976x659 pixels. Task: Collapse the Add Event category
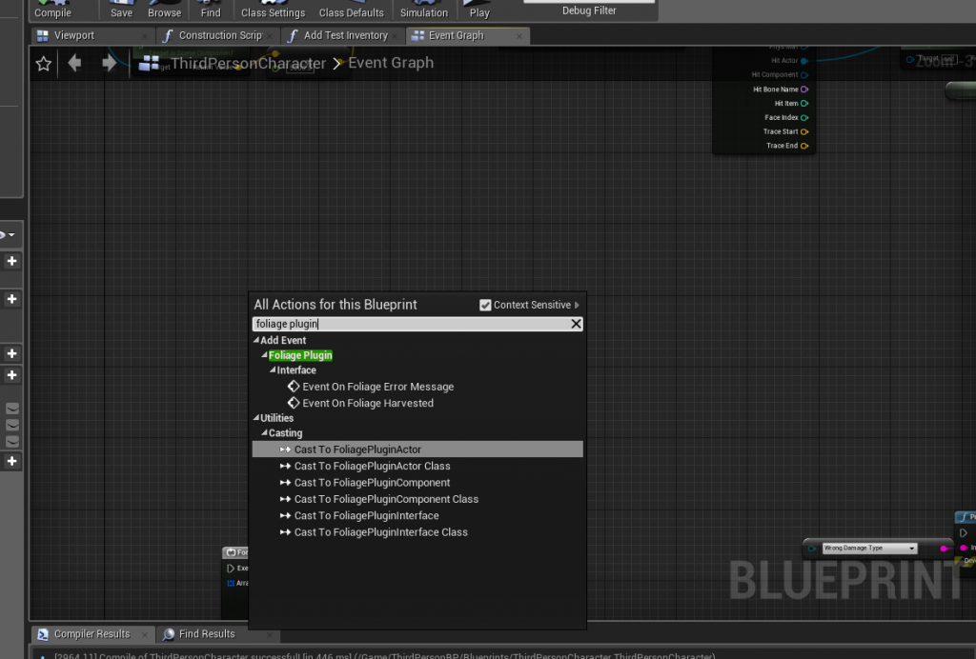256,340
